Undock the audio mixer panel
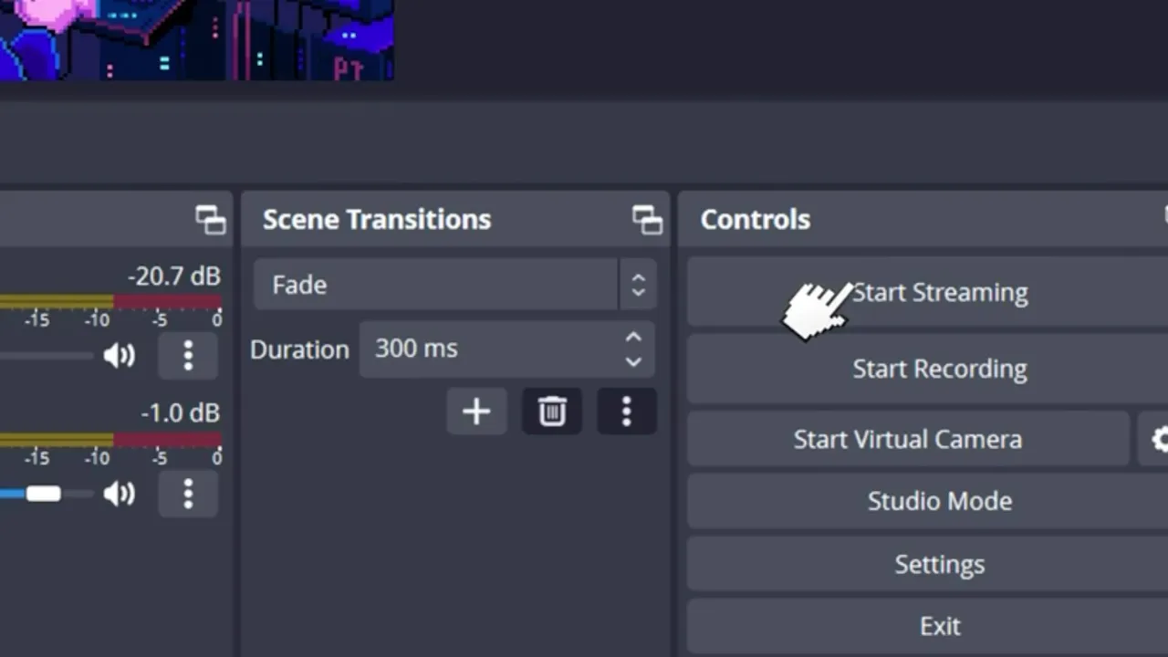 click(211, 219)
